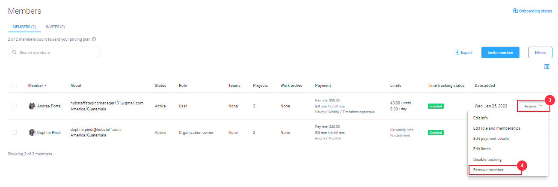Check Daphne Piedi's row checkbox
The height and width of the screenshot is (187, 558).
pyautogui.click(x=14, y=133)
